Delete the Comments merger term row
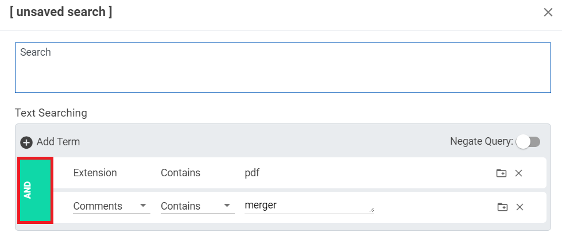This screenshot has height=236, width=562. (x=520, y=207)
